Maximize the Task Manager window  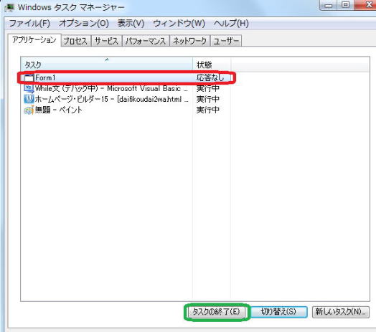click(345, 5)
